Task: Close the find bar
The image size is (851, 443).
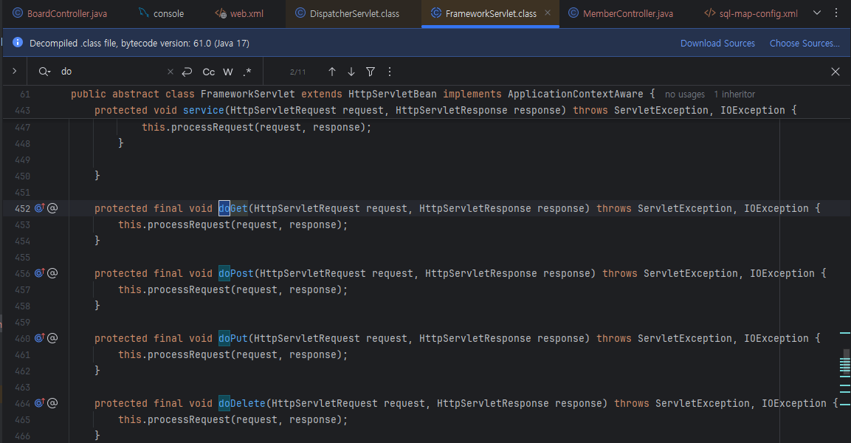Action: [x=836, y=72]
